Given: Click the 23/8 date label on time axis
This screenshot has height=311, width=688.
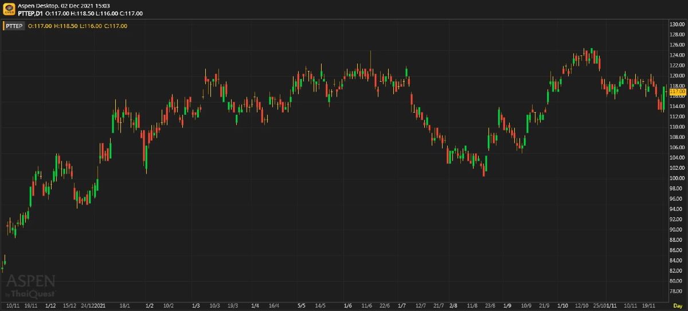Looking at the screenshot, I should pos(490,306).
